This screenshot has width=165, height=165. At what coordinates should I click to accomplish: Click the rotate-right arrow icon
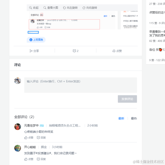click(x=84, y=8)
